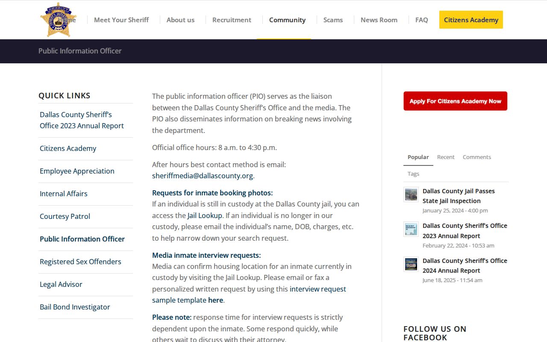This screenshot has height=342, width=547.
Task: Open Bail Bond Investigator quick link
Action: pyautogui.click(x=75, y=307)
